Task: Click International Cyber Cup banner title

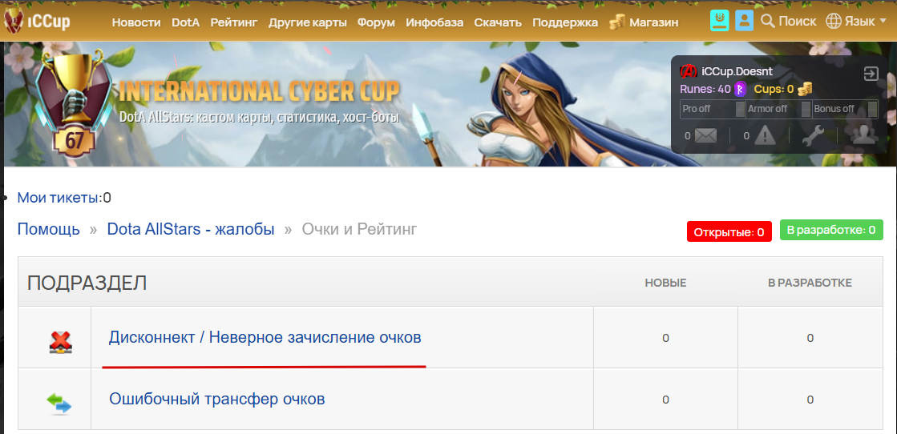Action: click(x=259, y=91)
